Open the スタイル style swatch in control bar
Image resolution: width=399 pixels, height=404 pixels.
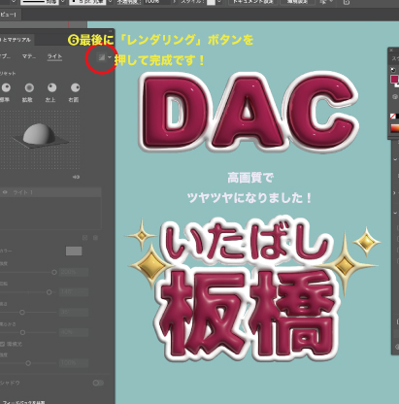[x=211, y=2]
